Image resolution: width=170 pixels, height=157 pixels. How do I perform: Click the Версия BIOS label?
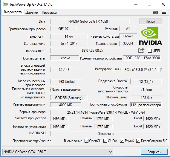pos(36,51)
